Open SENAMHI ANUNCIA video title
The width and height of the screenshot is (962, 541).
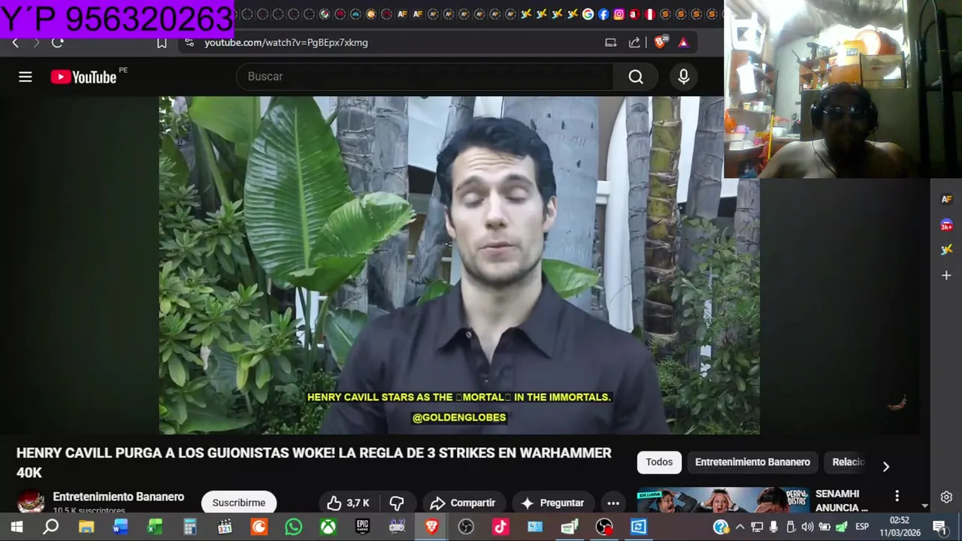click(x=841, y=500)
